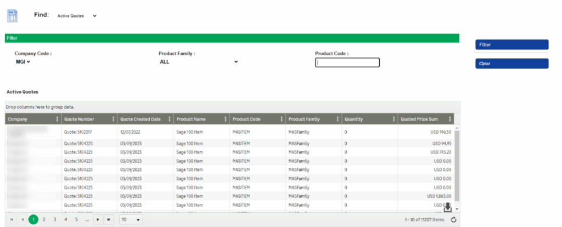Click the grid vertical scrollbar down arrow

(457, 209)
